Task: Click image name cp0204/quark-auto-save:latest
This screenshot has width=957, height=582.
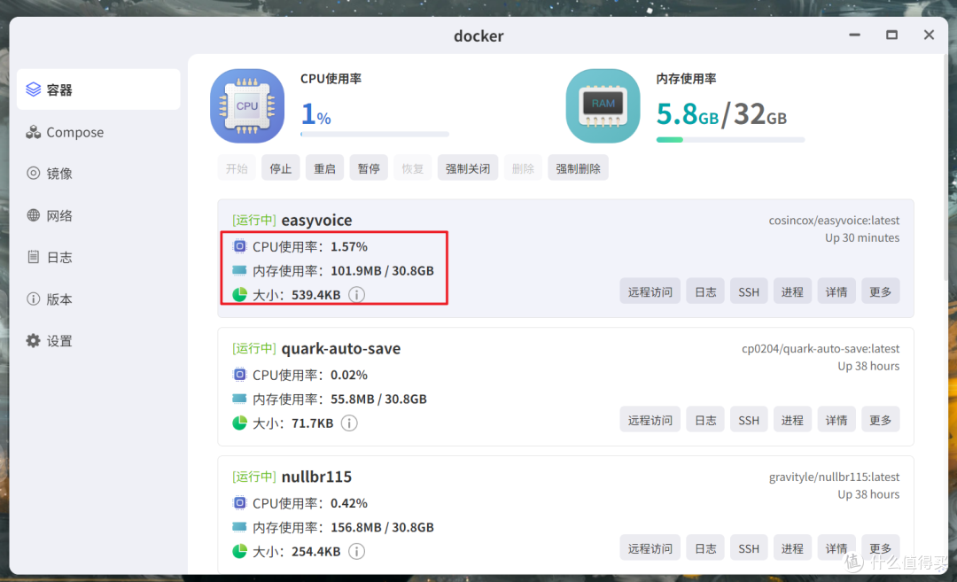Action: tap(821, 348)
